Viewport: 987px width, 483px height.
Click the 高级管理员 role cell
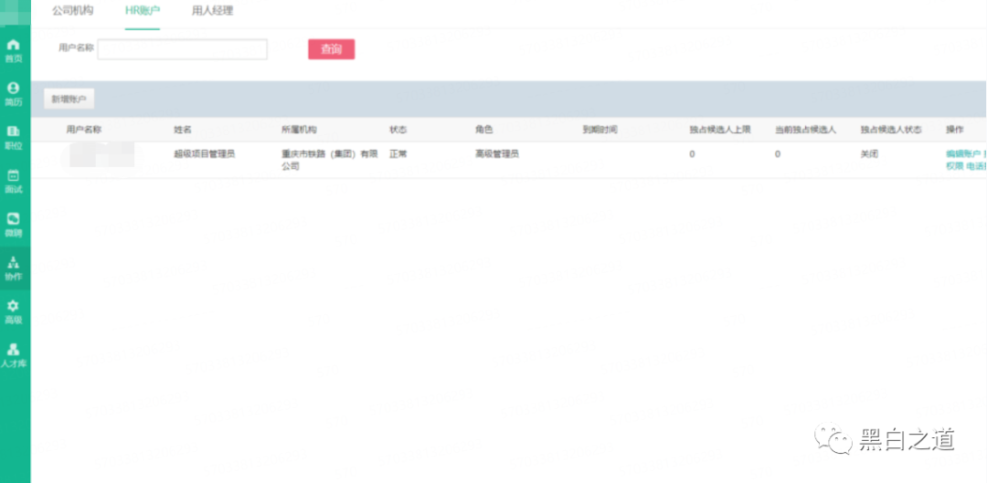coord(497,153)
